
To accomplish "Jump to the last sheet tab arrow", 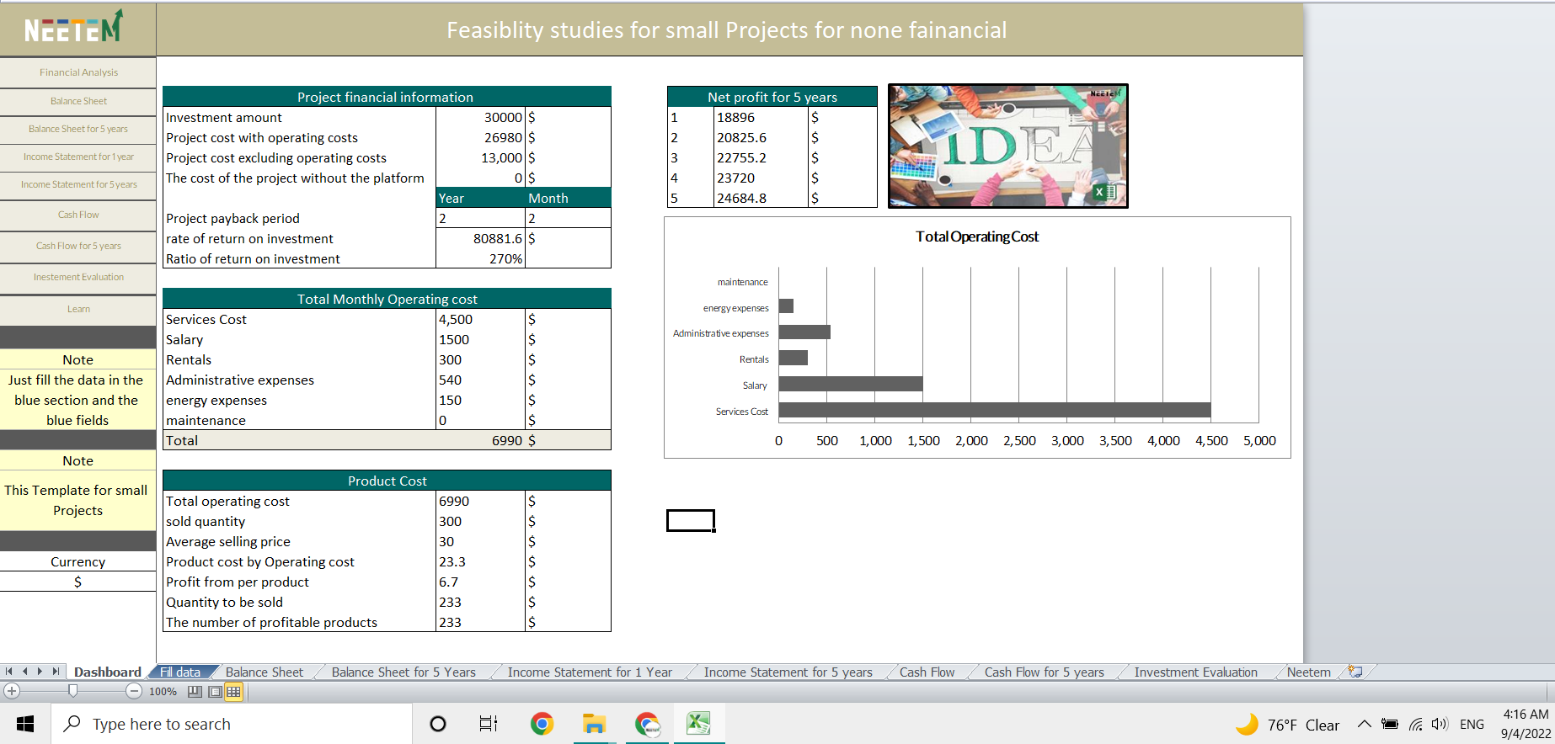I will coord(56,672).
